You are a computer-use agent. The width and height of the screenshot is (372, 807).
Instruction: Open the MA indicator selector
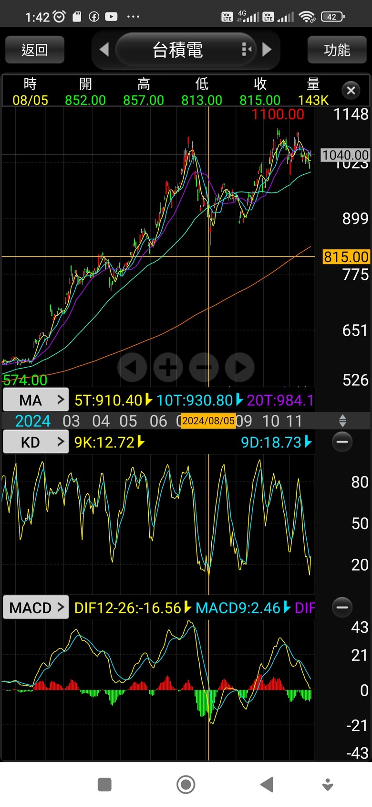(36, 400)
